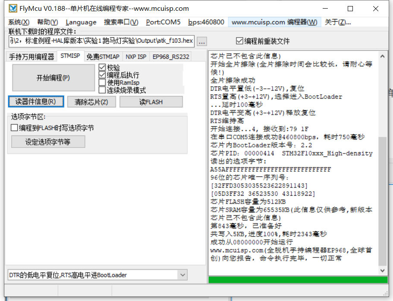
Task: Open the Language menu
Action: click(81, 22)
